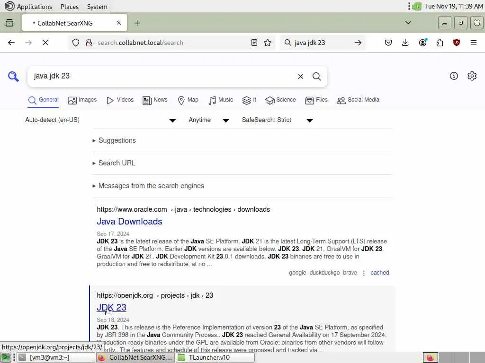The width and height of the screenshot is (485, 363).
Task: Toggle reader view icon
Action: (254, 43)
